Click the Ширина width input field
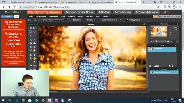Screen dimensions: 184x103 [x=83, y=20]
